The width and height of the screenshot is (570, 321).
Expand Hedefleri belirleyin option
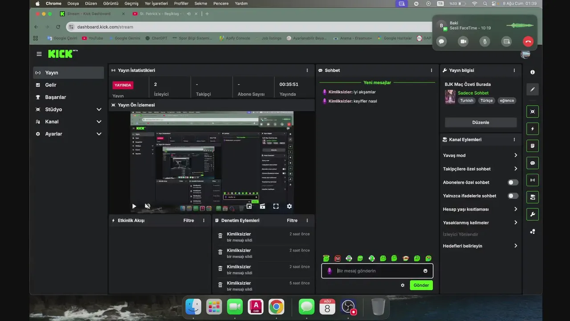pyautogui.click(x=480, y=246)
